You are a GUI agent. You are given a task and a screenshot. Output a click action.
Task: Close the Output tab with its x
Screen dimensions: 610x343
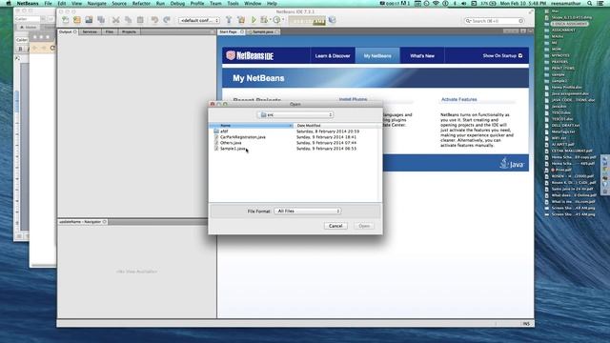coord(74,31)
